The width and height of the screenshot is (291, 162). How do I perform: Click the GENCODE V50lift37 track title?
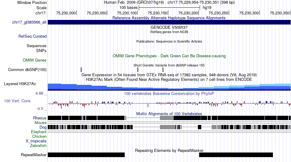169,27
